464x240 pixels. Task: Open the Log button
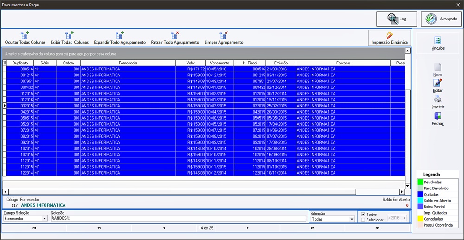coord(397,19)
